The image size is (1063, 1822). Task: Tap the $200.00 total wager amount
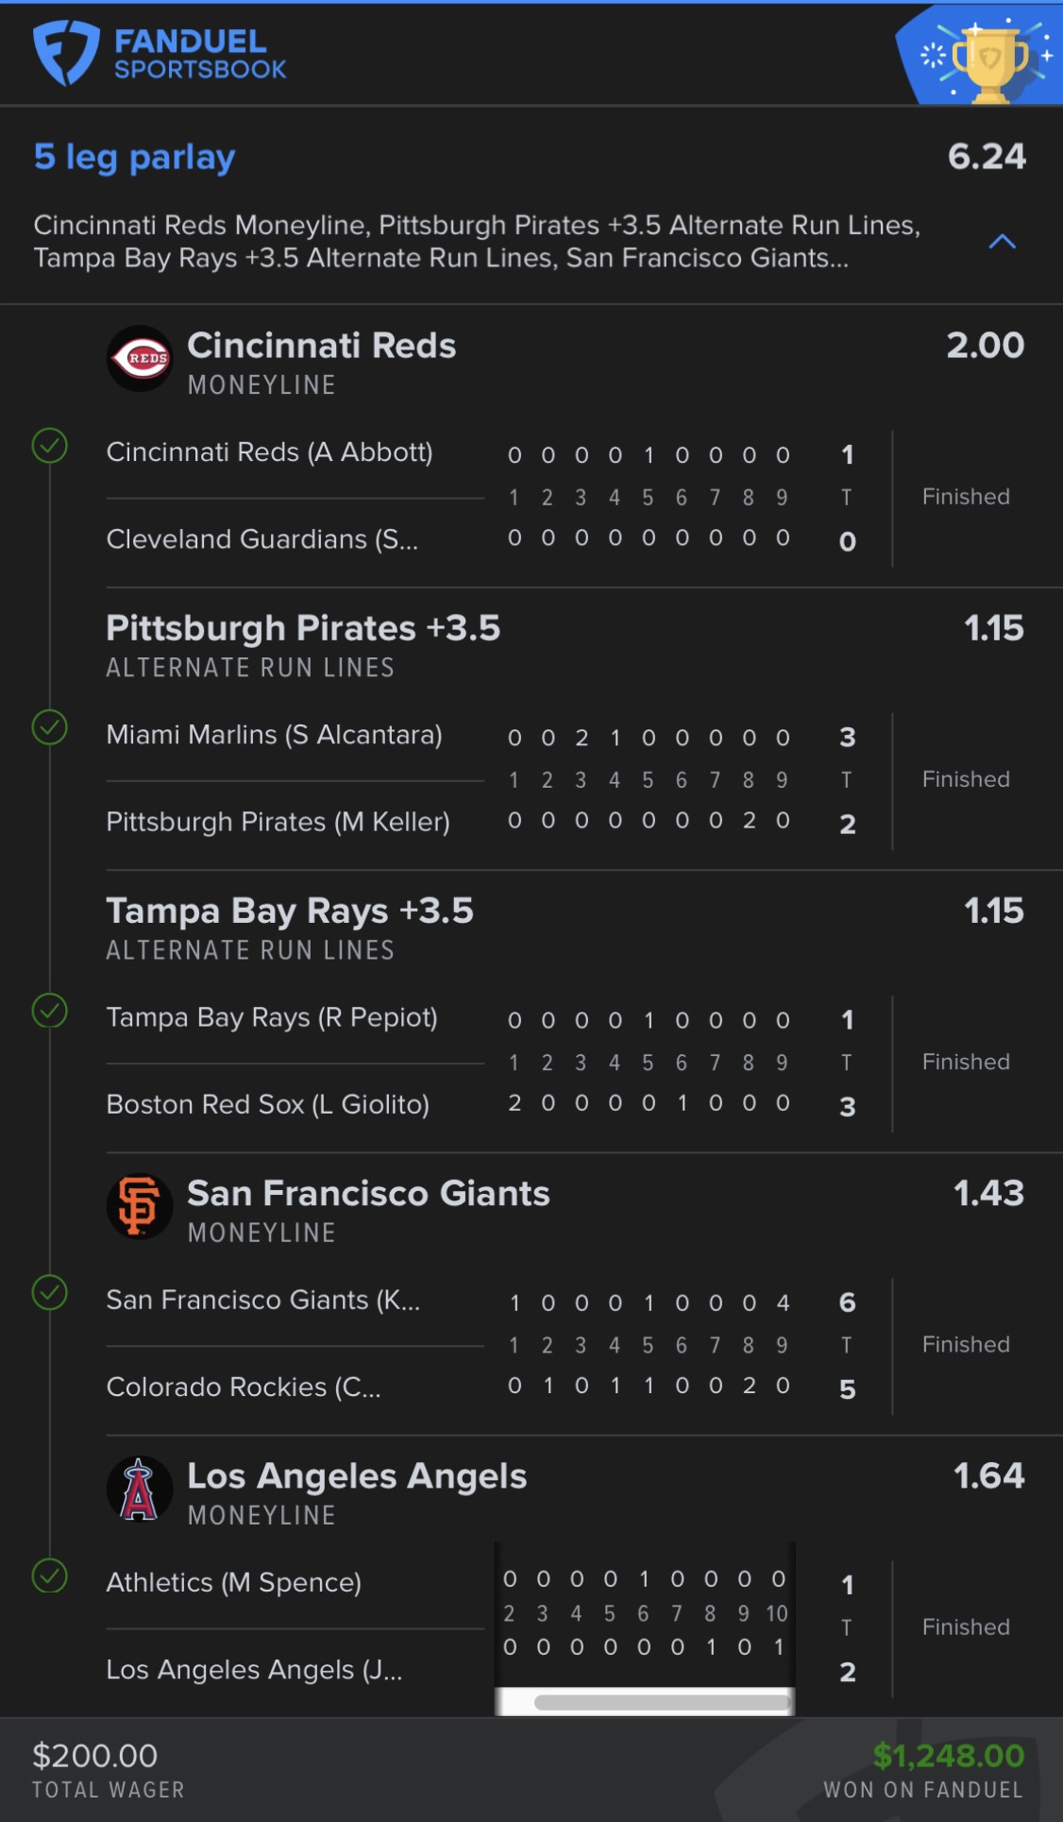[x=95, y=1756]
